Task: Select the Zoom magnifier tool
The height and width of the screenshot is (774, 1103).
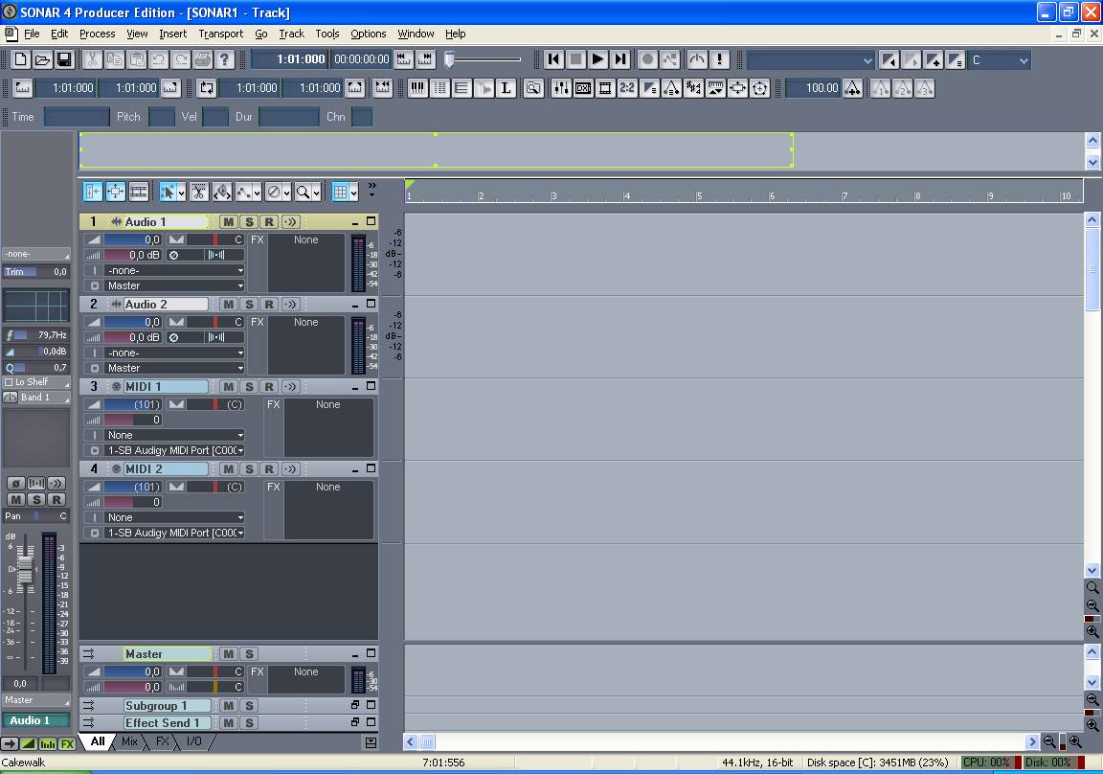Action: click(x=304, y=192)
